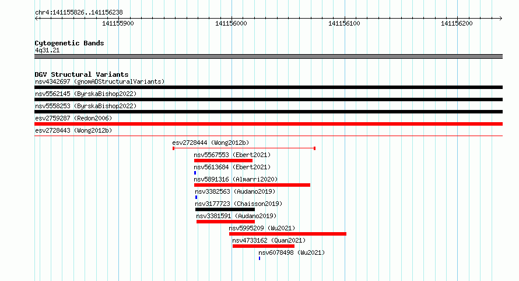This screenshot has height=281, width=519.
Task: Click the nsv4342697 gnomADStructuralVariants label
Action: point(100,81)
